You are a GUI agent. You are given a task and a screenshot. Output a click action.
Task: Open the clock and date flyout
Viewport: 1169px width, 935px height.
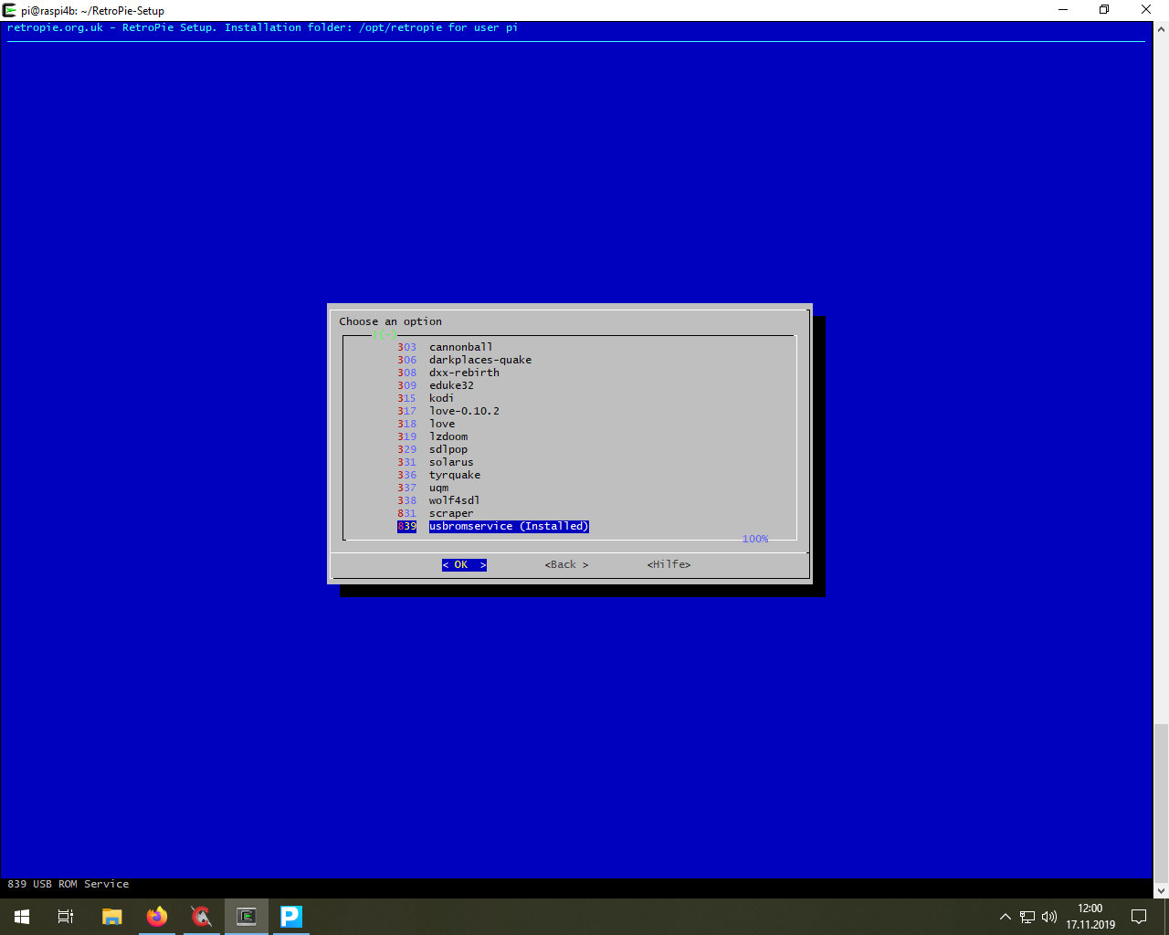point(1090,917)
